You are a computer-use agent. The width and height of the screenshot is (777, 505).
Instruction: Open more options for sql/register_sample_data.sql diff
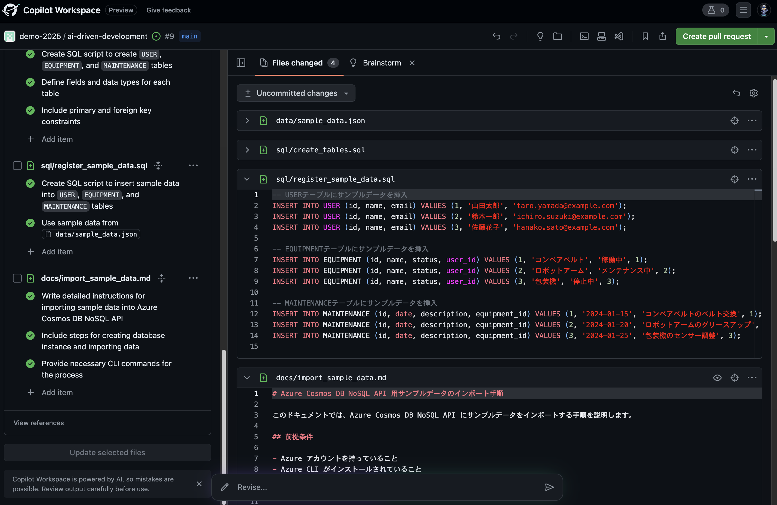[752, 179]
